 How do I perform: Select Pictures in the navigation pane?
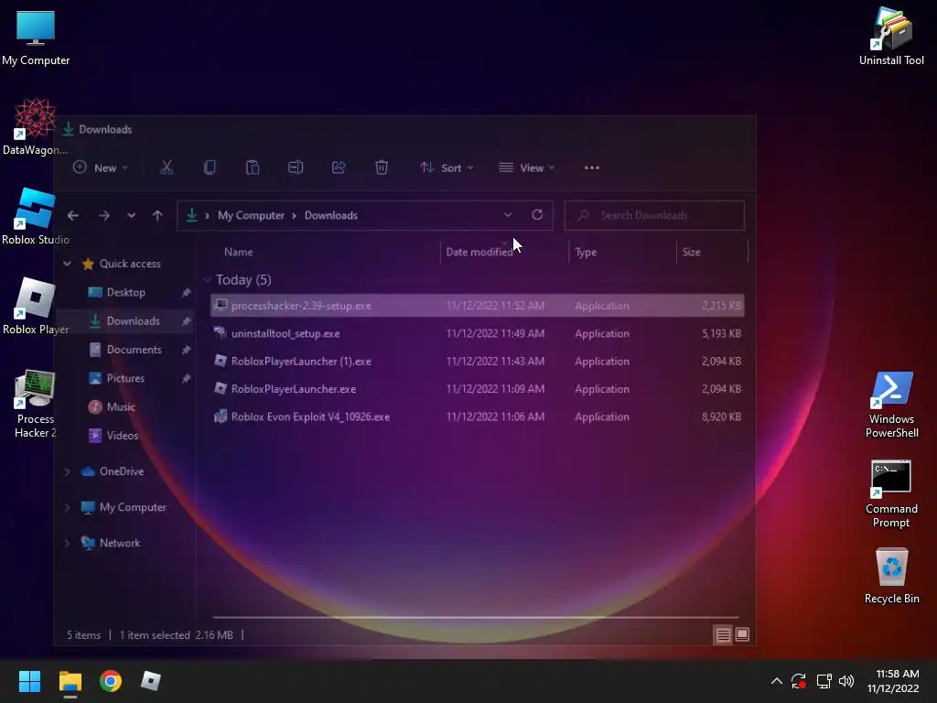point(125,378)
